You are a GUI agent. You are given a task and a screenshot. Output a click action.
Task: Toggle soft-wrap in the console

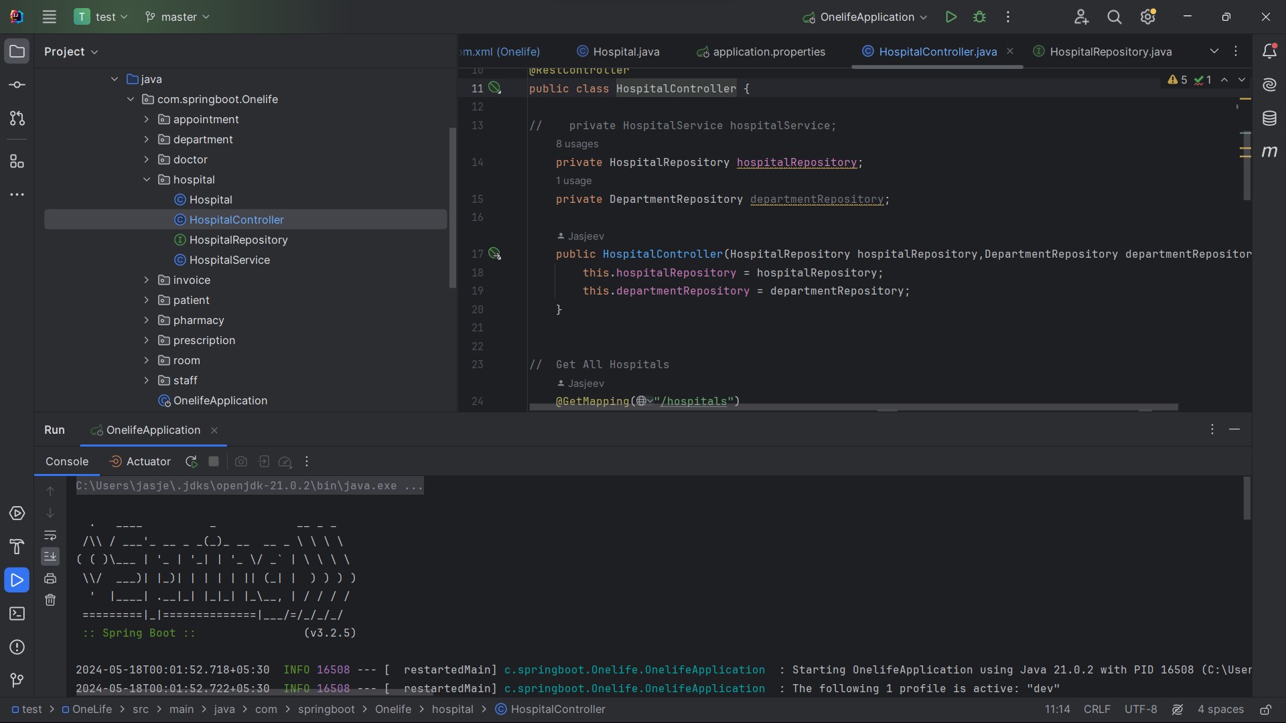click(50, 536)
